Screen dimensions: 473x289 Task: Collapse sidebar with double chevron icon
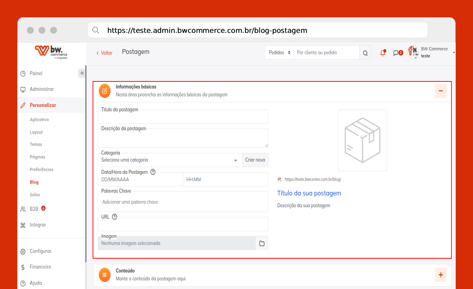[82, 73]
